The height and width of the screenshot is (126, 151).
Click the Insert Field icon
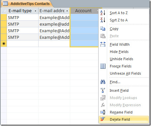pyautogui.click(x=103, y=90)
